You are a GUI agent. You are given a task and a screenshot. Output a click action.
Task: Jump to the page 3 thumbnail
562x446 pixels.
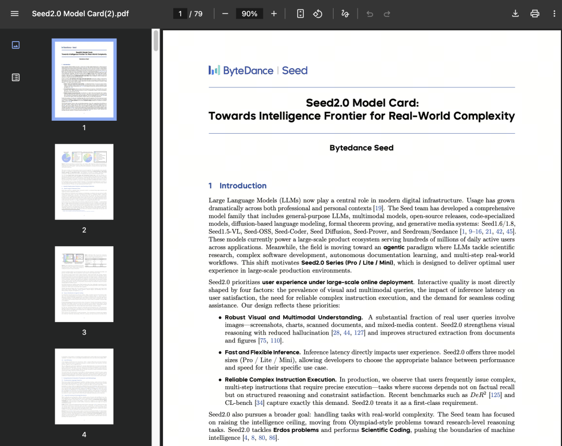coord(84,284)
